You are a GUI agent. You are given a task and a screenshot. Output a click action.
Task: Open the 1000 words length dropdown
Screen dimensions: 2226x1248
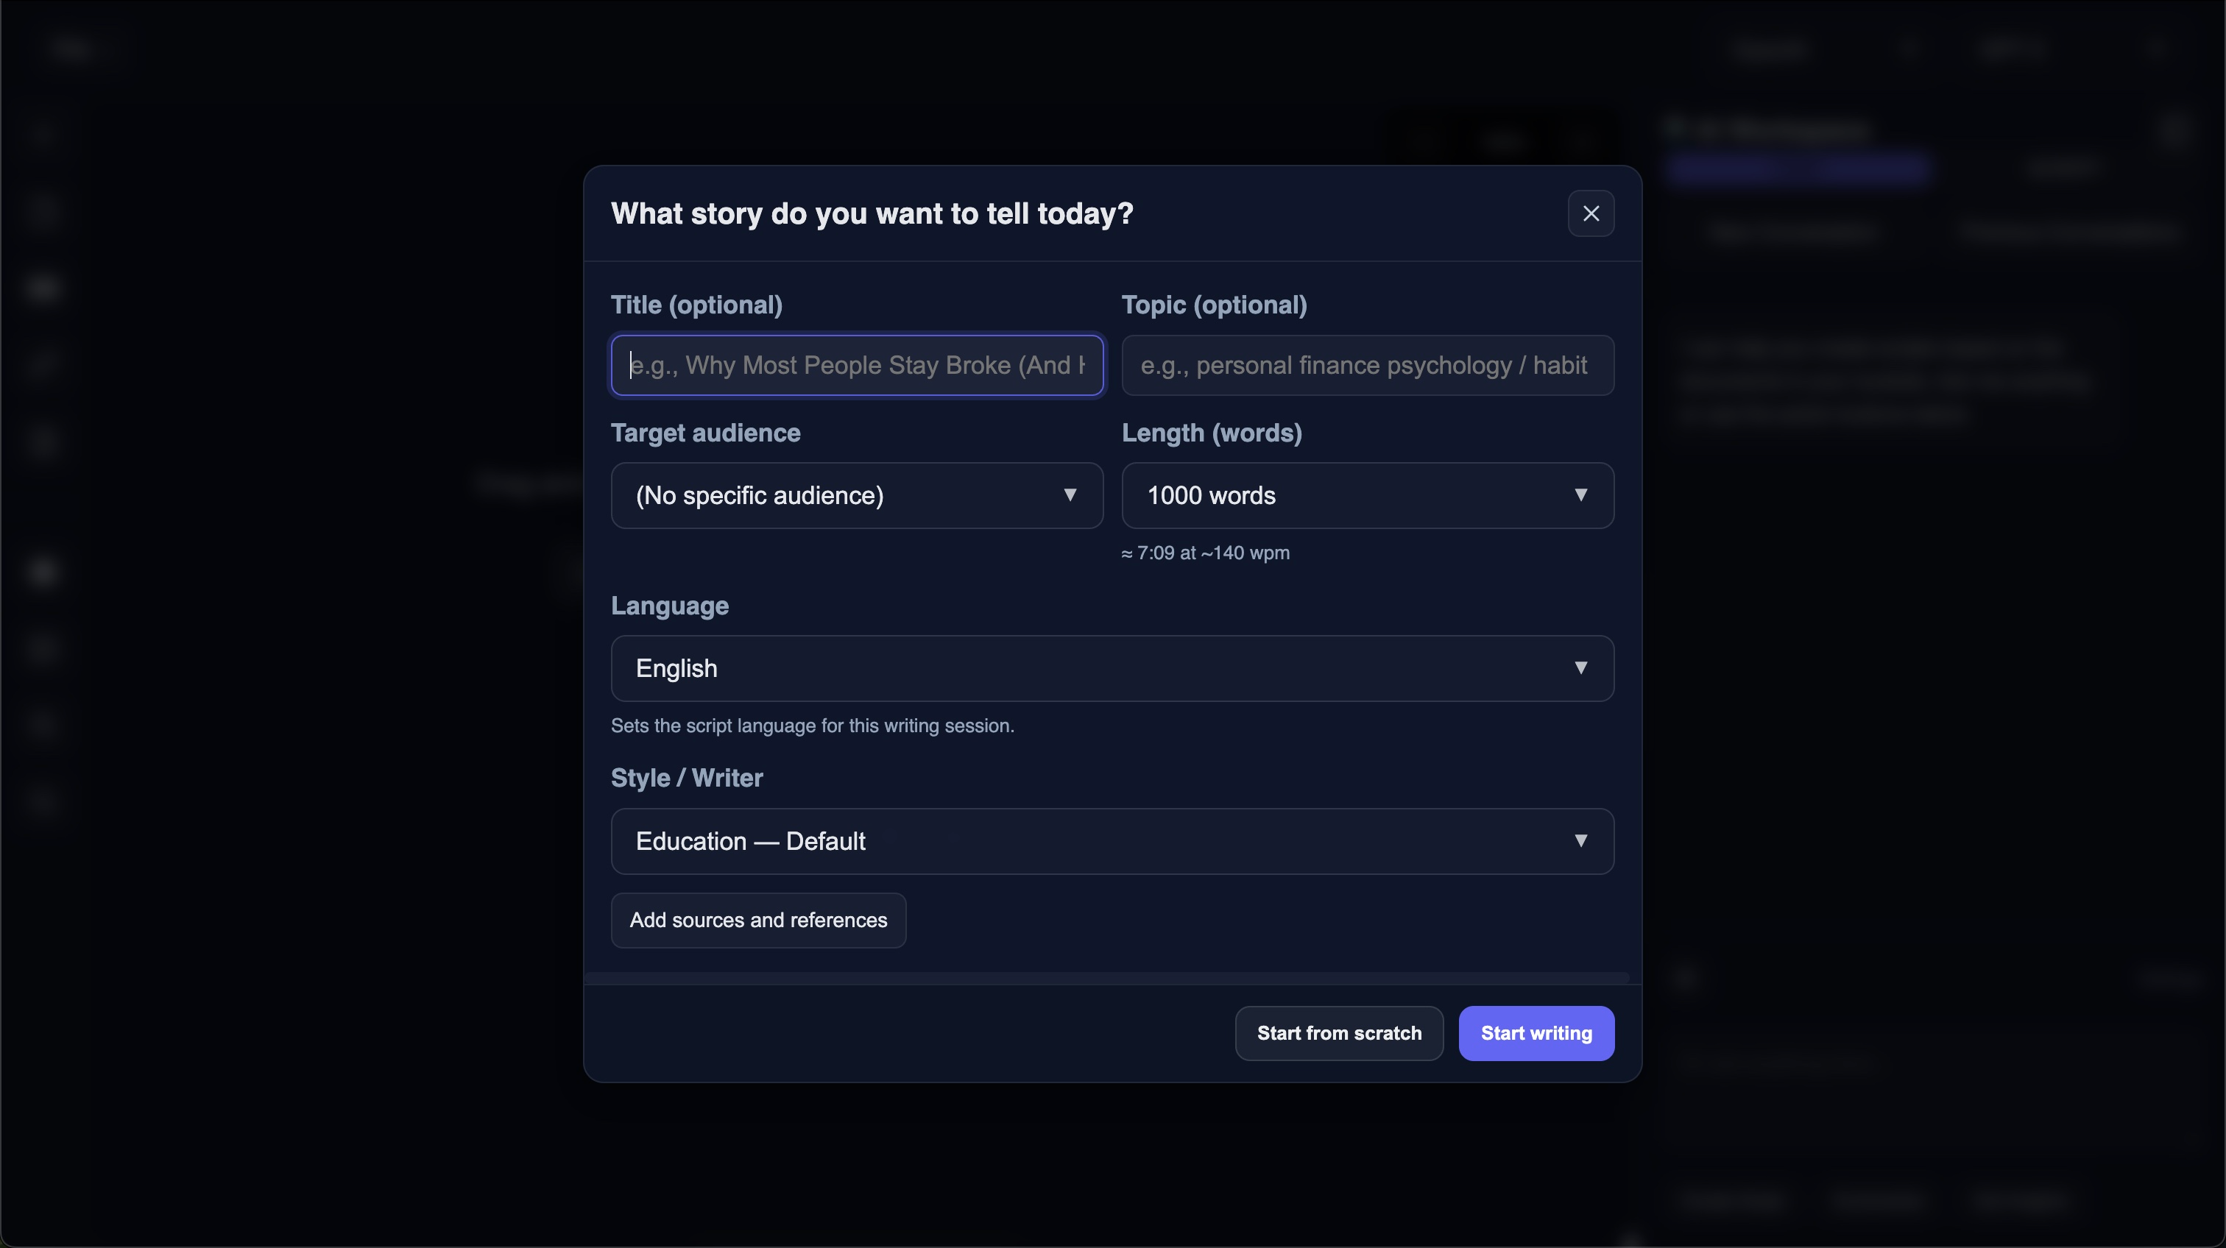tap(1368, 495)
